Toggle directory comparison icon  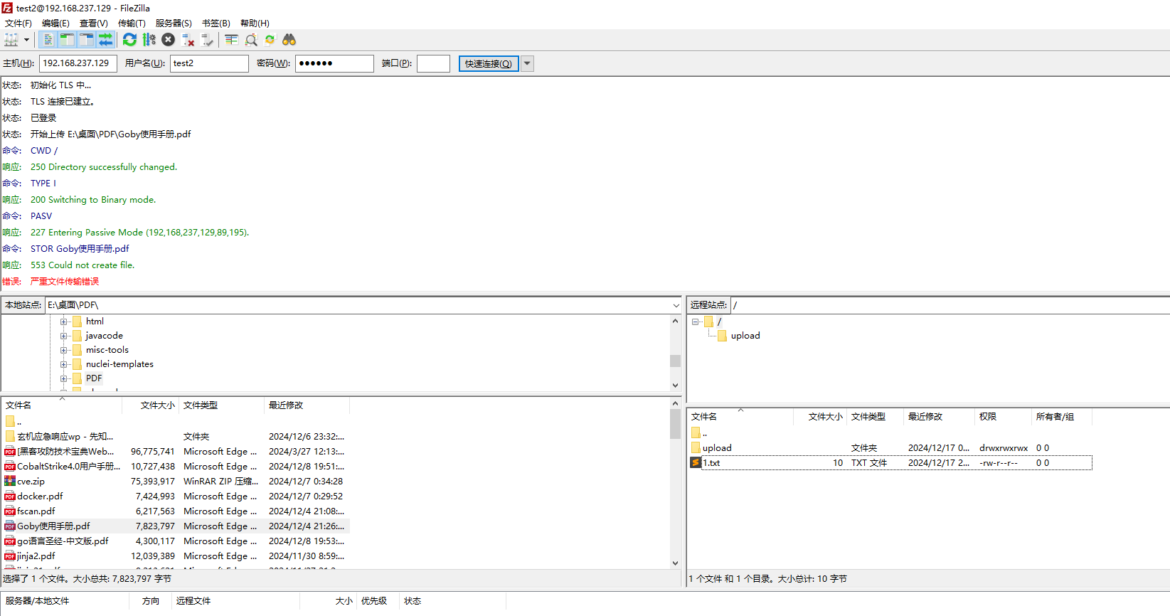click(x=251, y=40)
